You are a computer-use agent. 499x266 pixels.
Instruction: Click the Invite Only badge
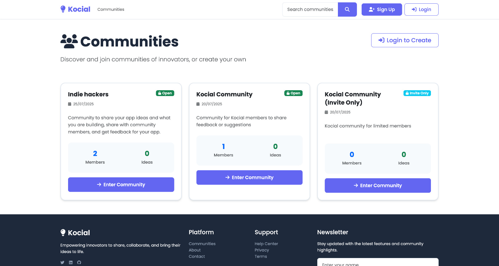[417, 93]
